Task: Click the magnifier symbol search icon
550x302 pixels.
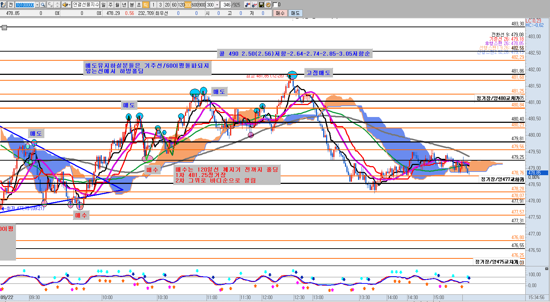Action: pos(43,5)
